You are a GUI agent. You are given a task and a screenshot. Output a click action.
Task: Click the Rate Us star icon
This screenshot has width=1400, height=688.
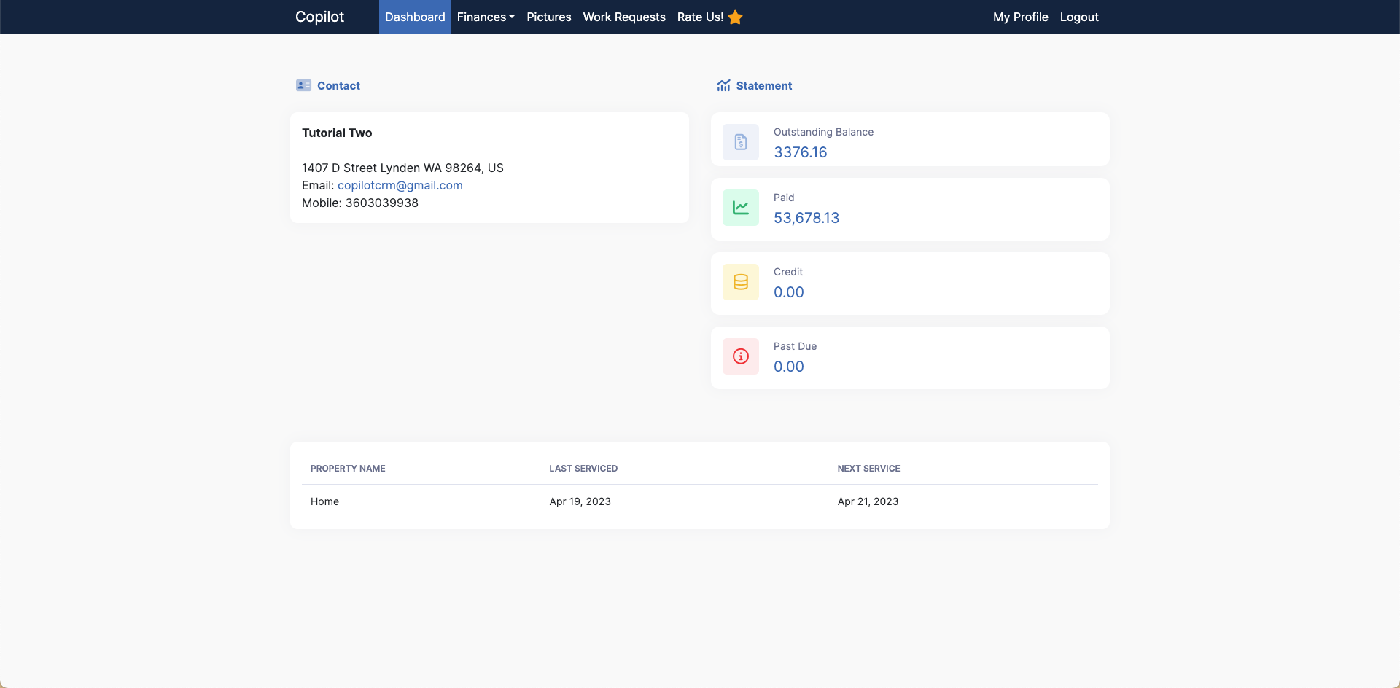pyautogui.click(x=735, y=17)
